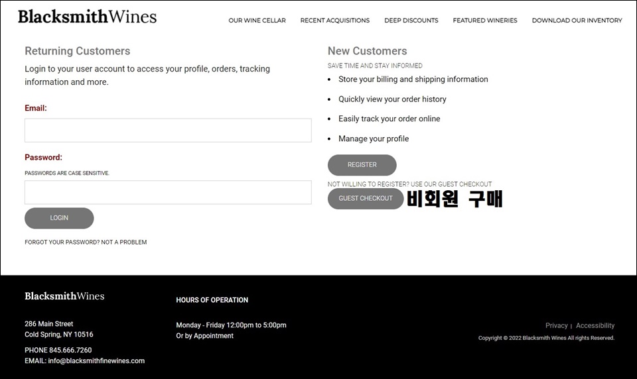Open the Privacy link in footer
Screen dimensions: 637x379
(557, 325)
